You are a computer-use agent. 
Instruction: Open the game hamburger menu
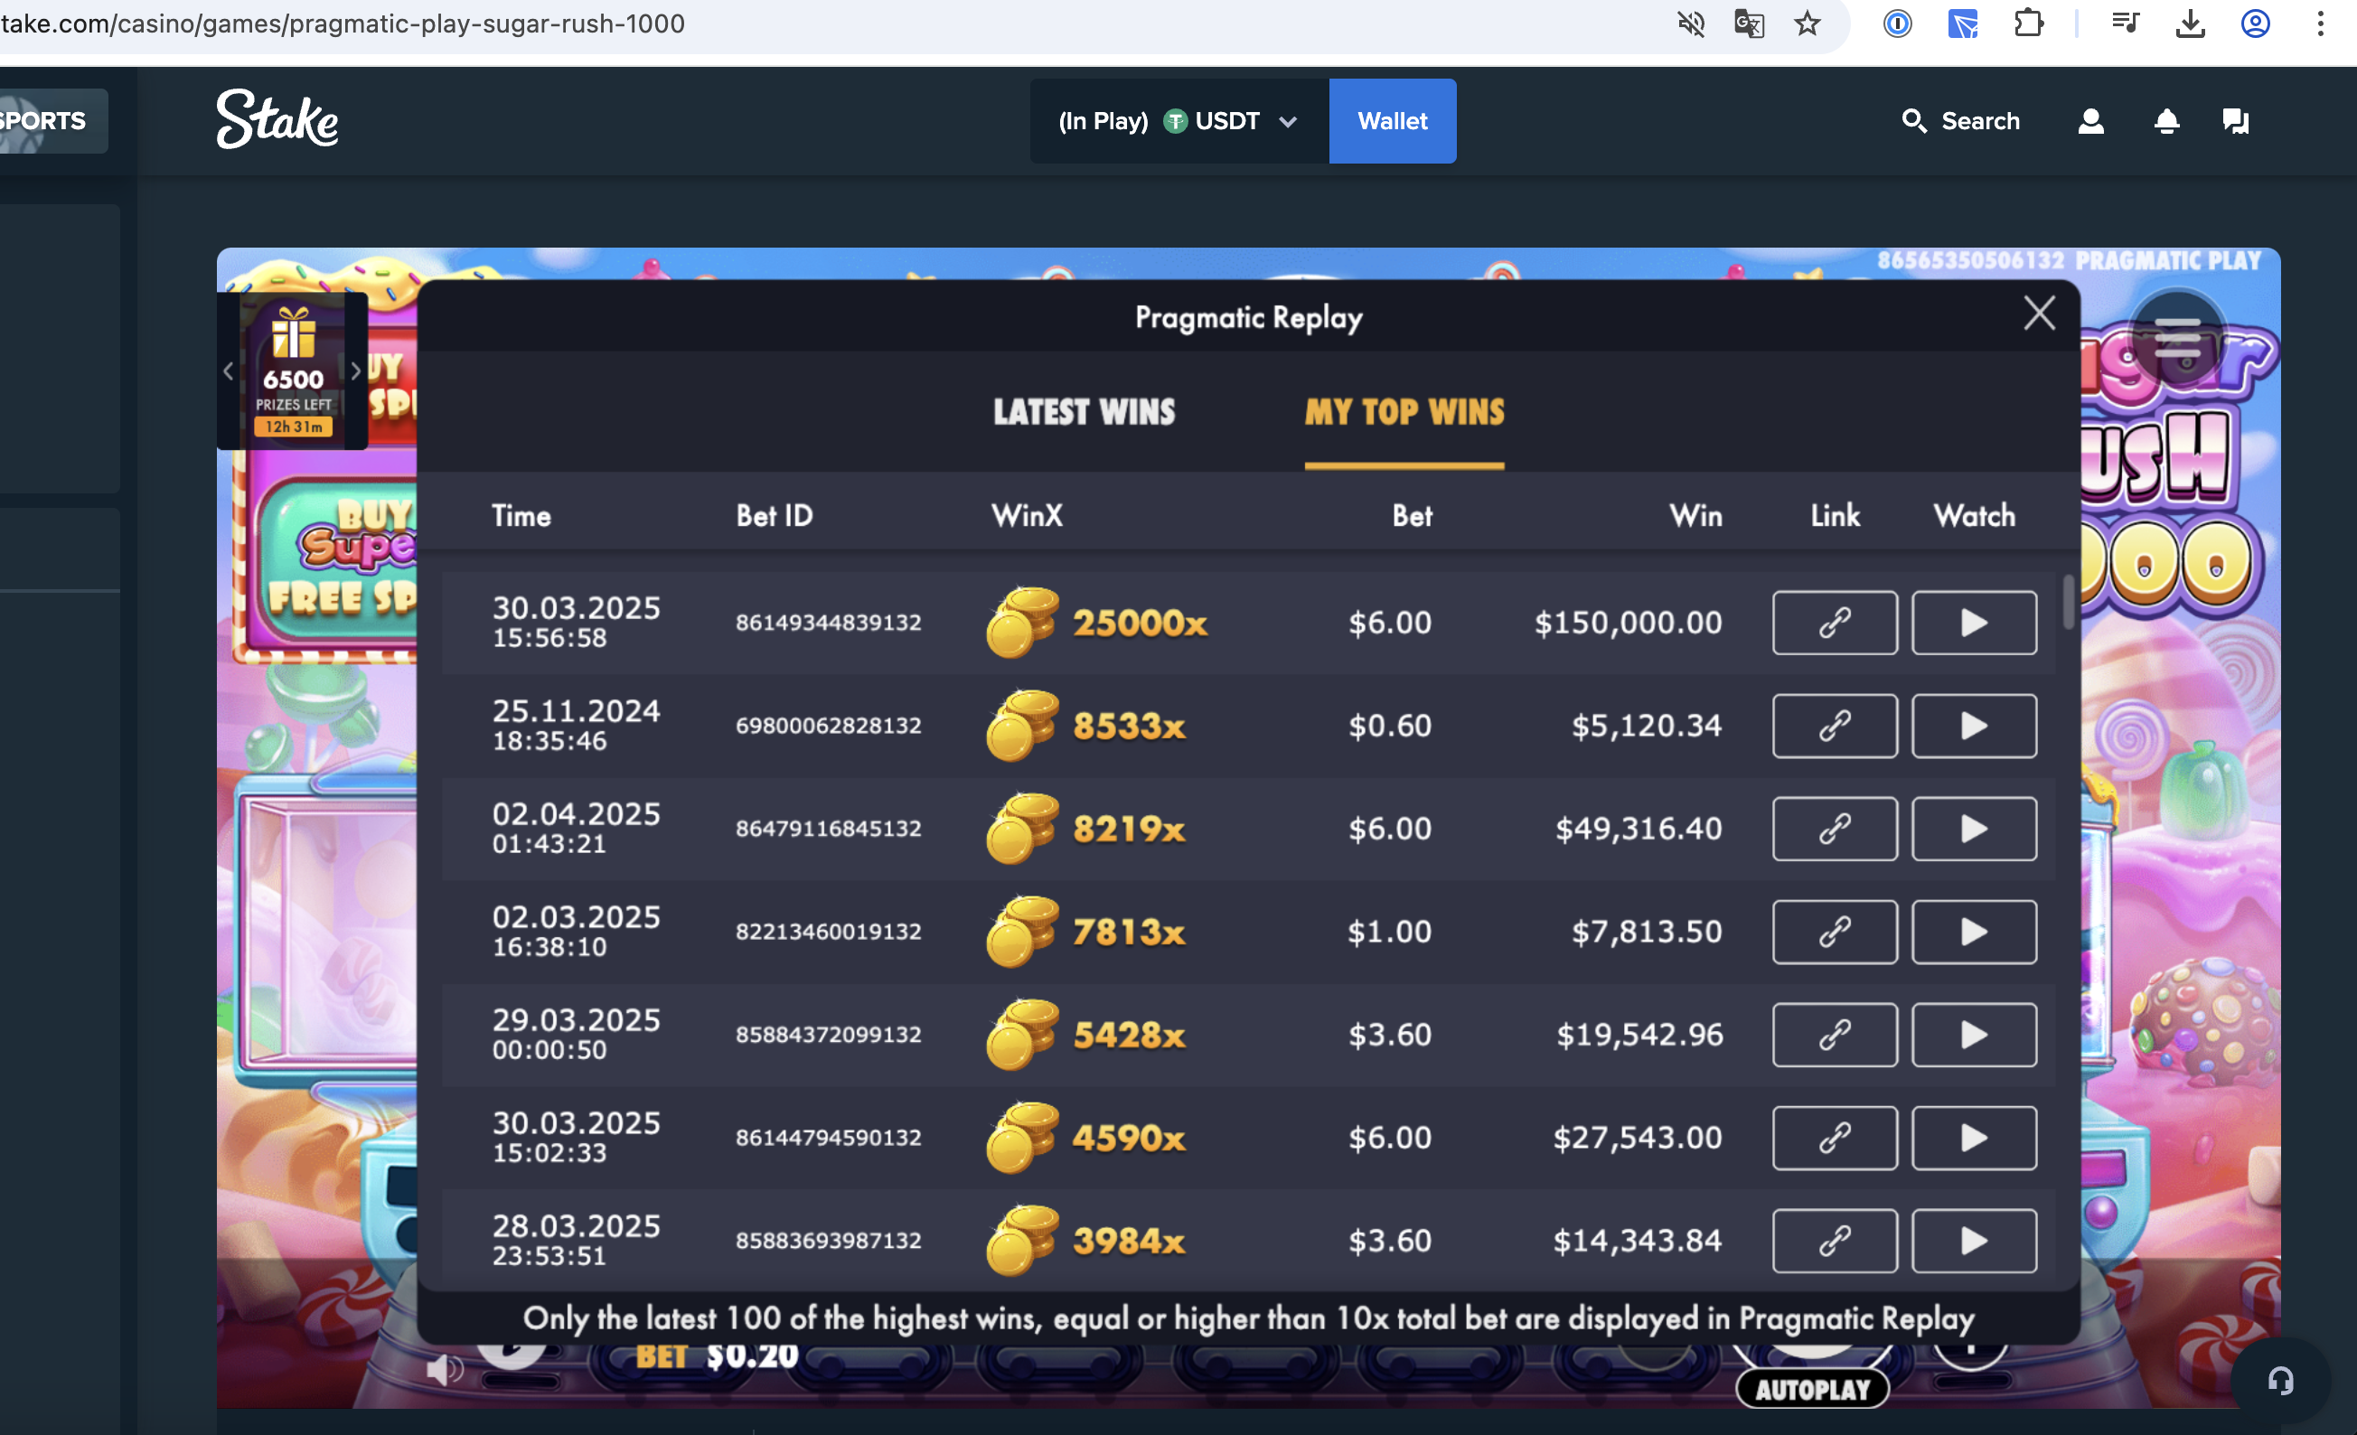point(2178,339)
